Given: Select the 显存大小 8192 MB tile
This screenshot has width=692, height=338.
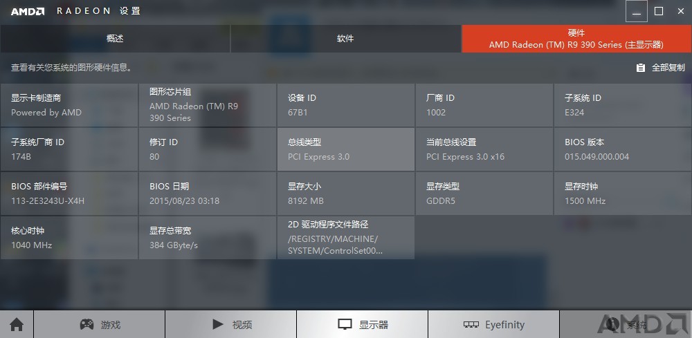Looking at the screenshot, I should click(346, 194).
